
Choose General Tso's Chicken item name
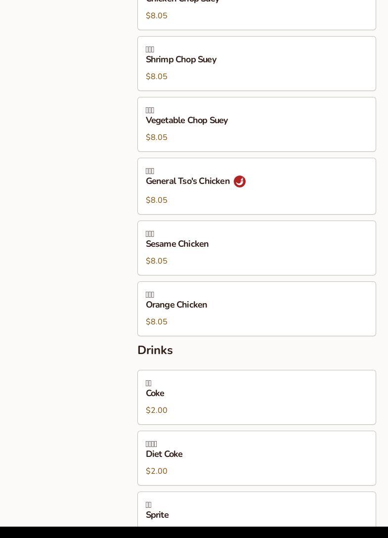click(187, 181)
